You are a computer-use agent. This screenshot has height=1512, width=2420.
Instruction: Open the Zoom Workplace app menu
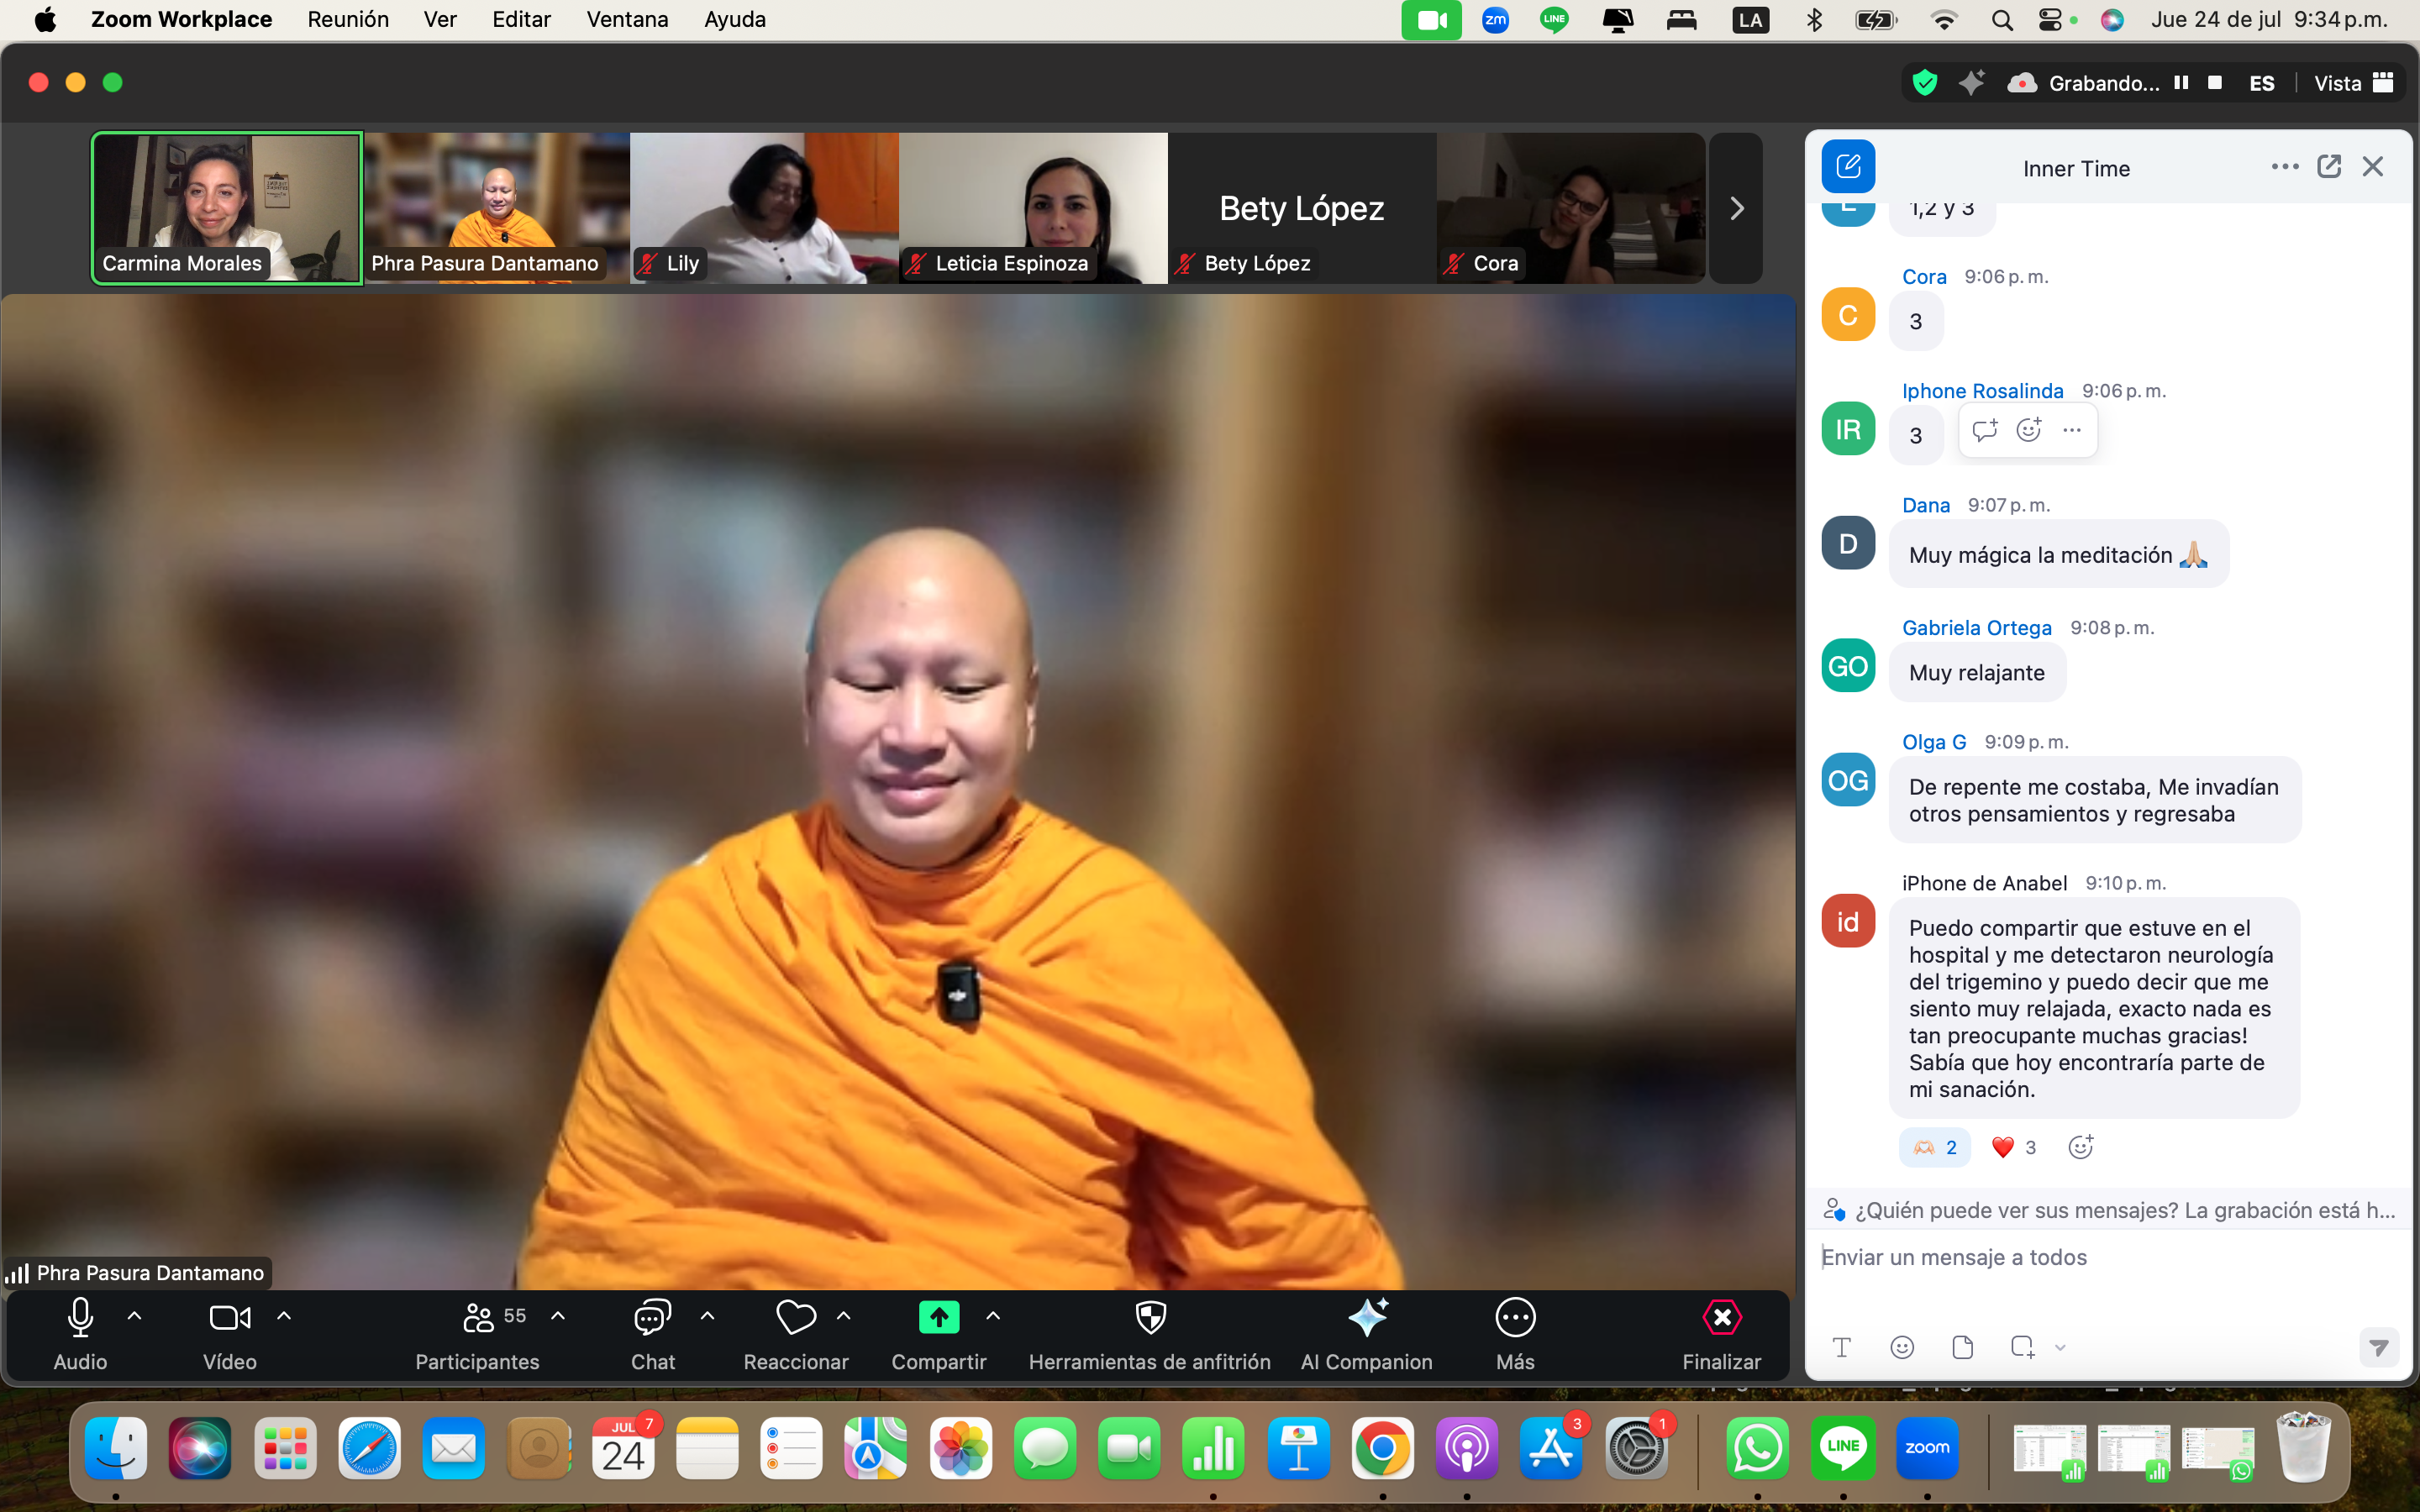pos(181,20)
